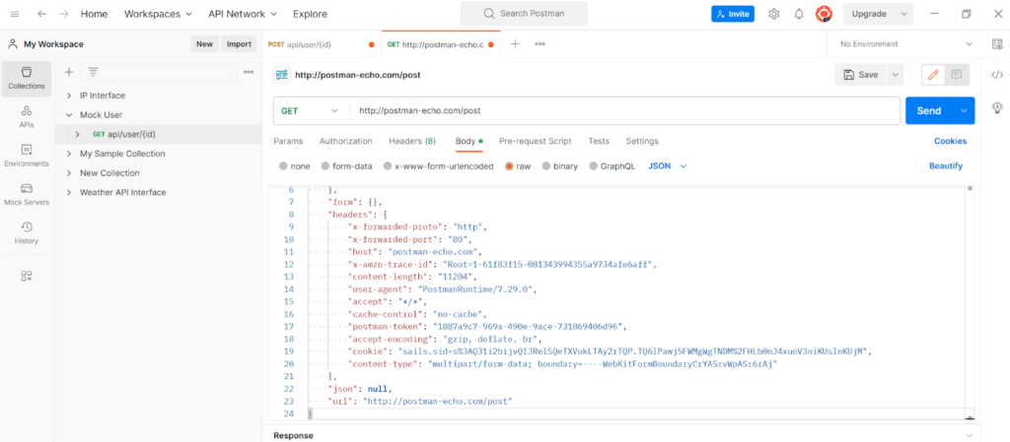
Task: Click the settings gear icon
Action: point(774,14)
